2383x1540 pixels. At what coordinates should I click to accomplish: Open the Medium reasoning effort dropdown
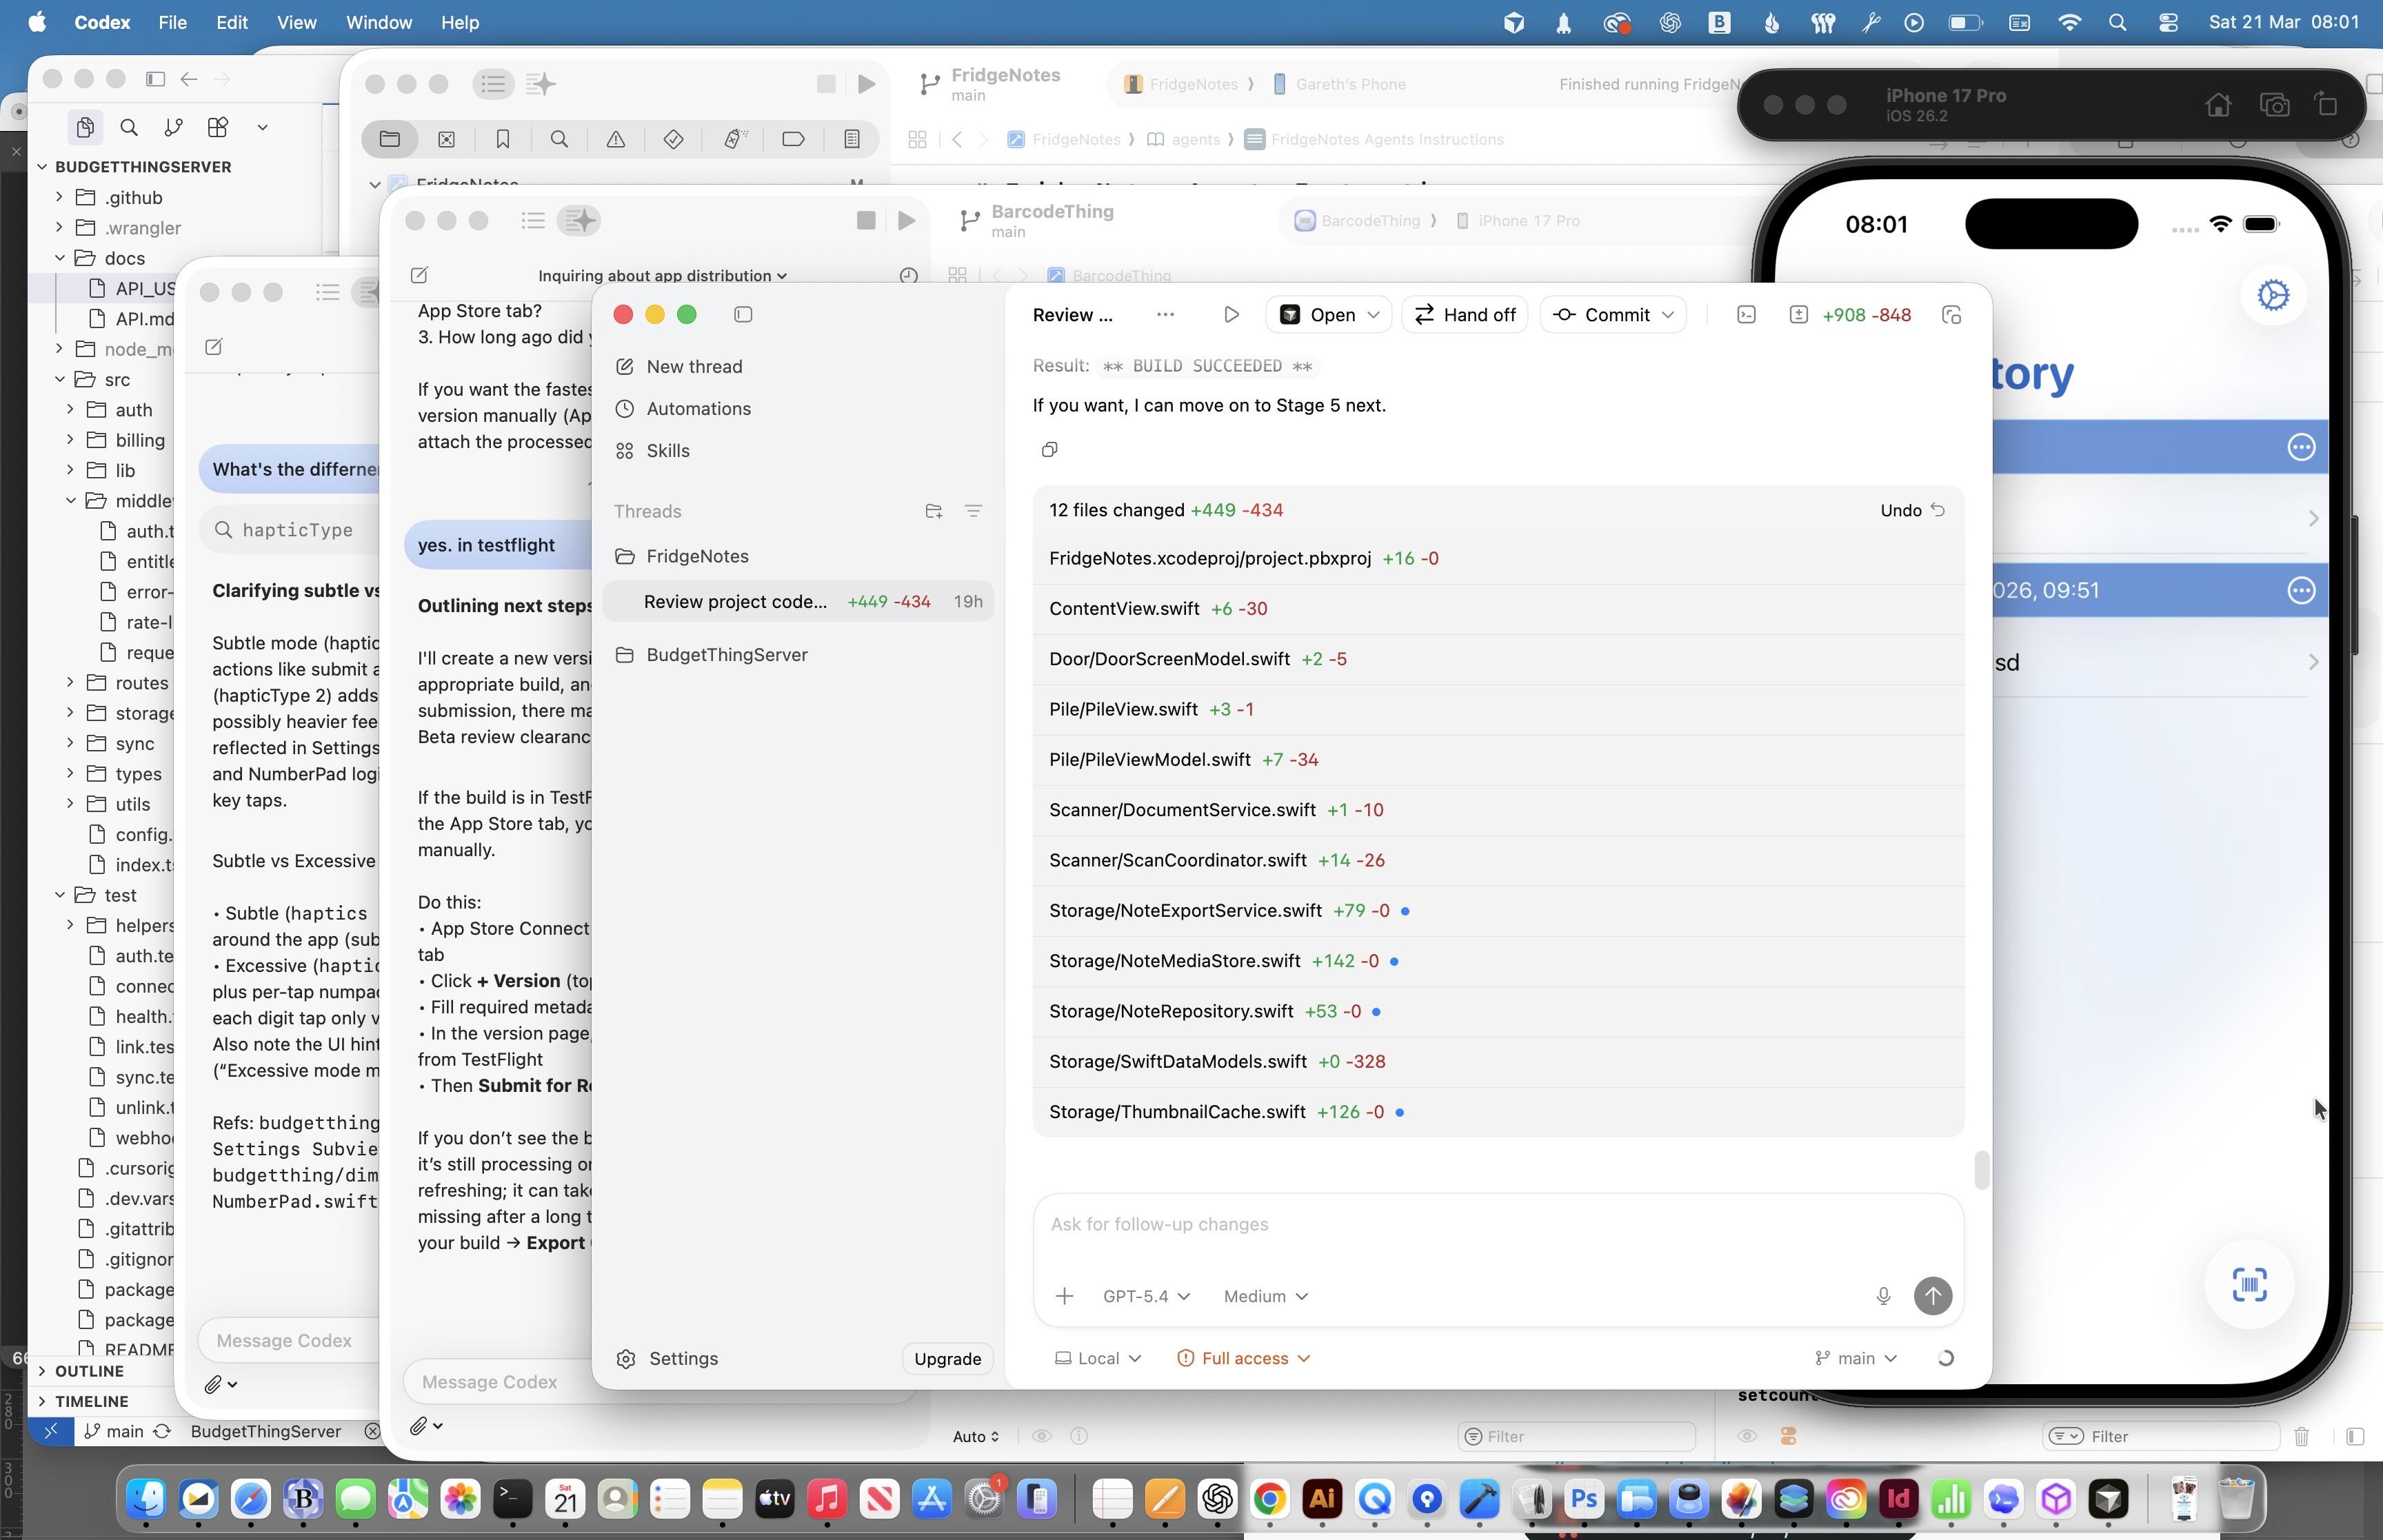point(1265,1296)
